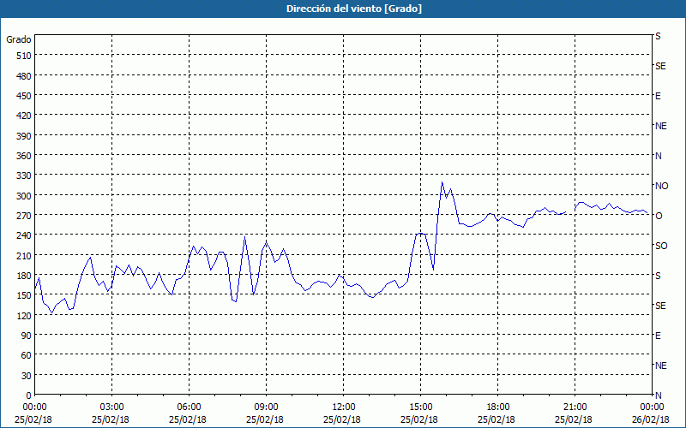This screenshot has width=686, height=428.
Task: Select the 270 degree axis label
Action: click(24, 216)
